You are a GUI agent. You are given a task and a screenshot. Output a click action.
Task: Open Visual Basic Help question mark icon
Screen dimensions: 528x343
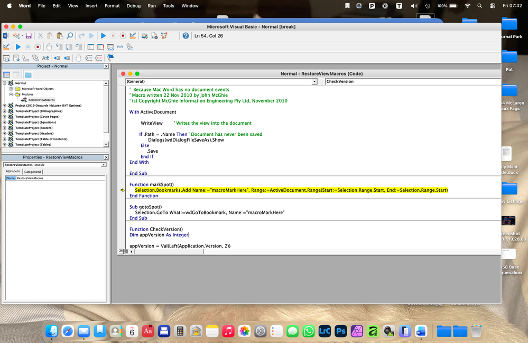pos(186,36)
